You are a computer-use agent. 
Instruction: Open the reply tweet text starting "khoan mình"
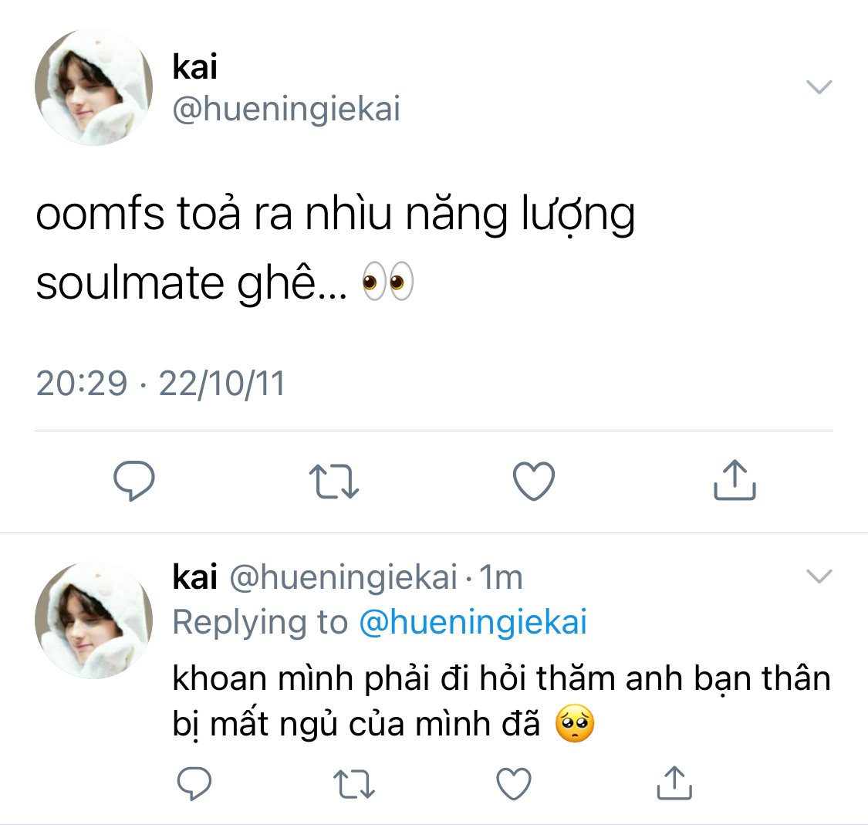pyautogui.click(x=501, y=702)
